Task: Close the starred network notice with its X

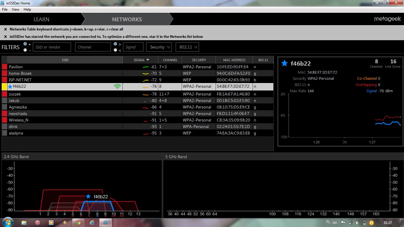Action: 5,37
